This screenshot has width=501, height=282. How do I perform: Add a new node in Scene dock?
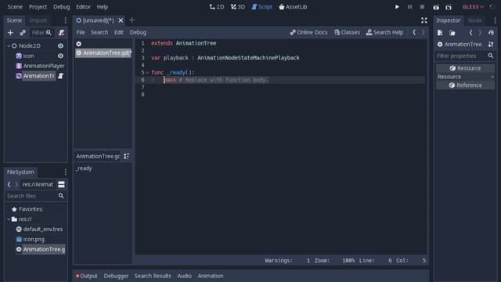(10, 33)
